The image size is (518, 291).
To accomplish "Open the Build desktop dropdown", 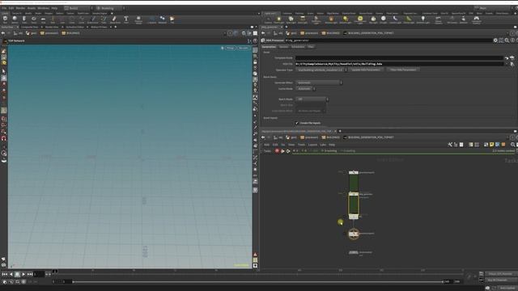I will coord(78,8).
